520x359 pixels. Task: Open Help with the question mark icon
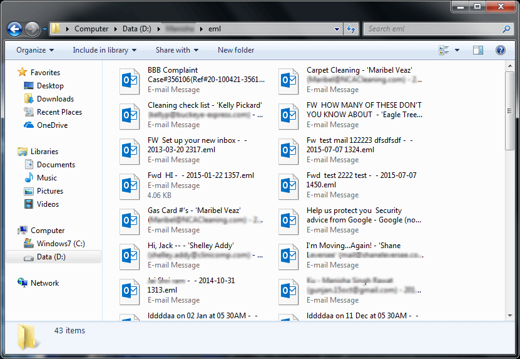click(x=501, y=50)
